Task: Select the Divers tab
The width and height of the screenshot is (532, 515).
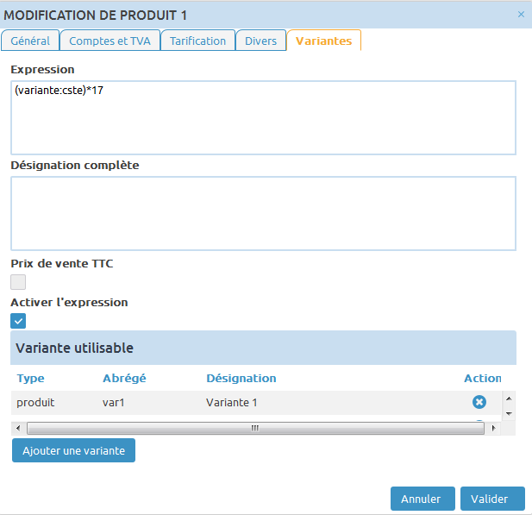Action: pyautogui.click(x=260, y=41)
